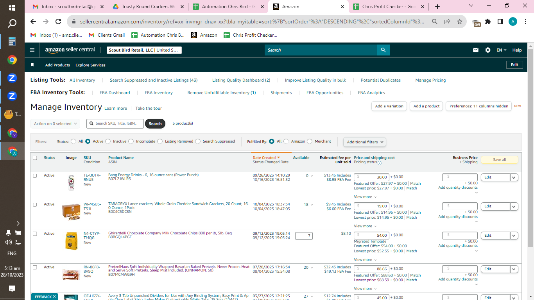Select the TARAORYX Lance crackers row checkbox

(x=35, y=205)
